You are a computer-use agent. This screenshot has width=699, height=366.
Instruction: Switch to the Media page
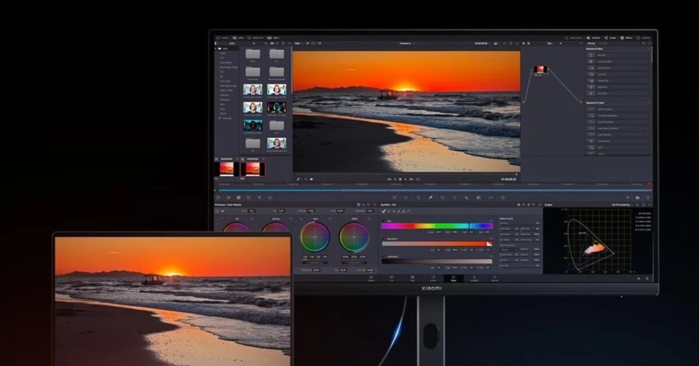(x=371, y=279)
